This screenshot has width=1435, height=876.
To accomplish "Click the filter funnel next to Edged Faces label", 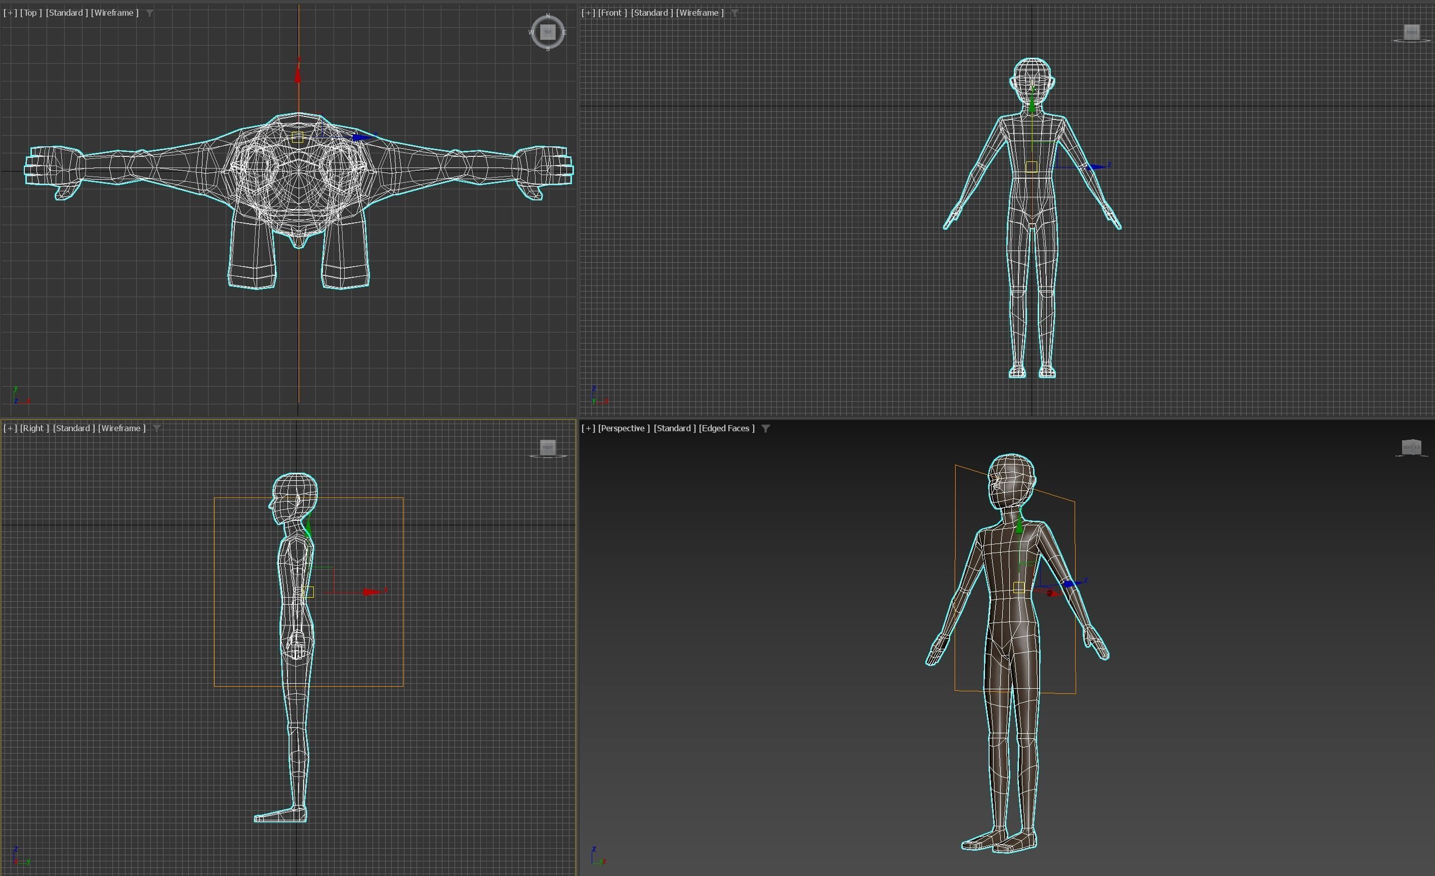I will (766, 428).
